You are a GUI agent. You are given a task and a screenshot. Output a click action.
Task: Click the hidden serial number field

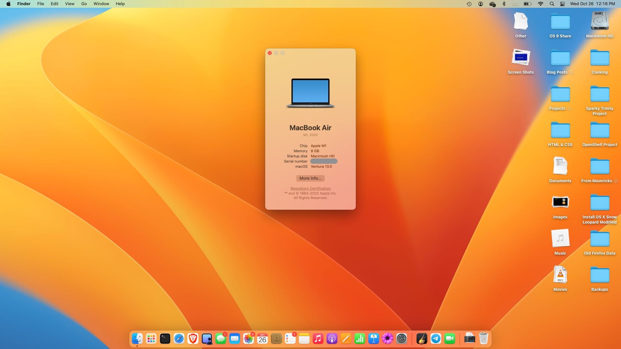click(x=324, y=161)
